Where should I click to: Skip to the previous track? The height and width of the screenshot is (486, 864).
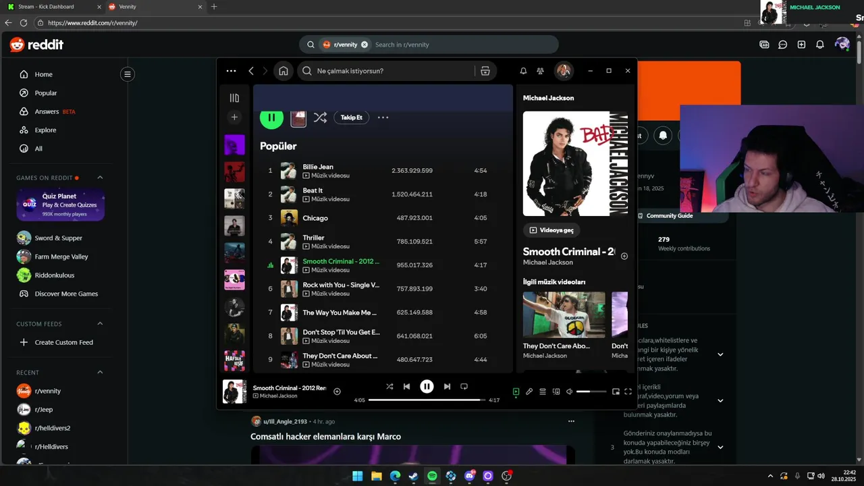[406, 387]
